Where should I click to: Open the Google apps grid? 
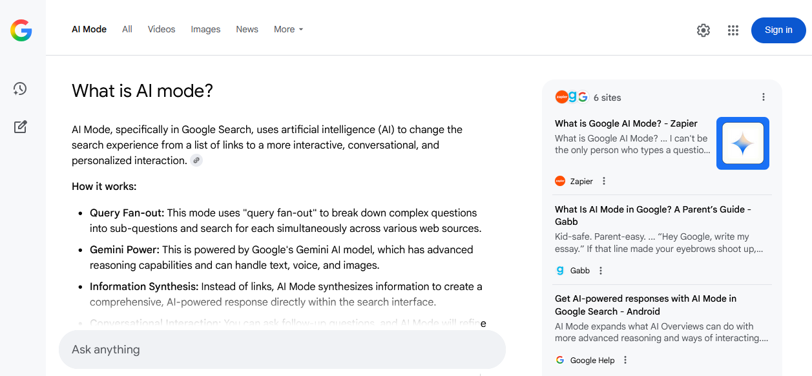click(x=733, y=30)
